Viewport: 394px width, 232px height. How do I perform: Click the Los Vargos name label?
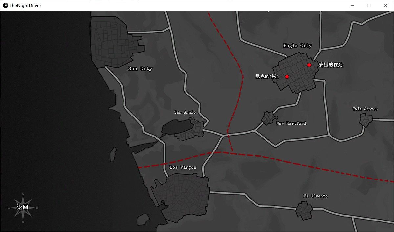click(183, 167)
